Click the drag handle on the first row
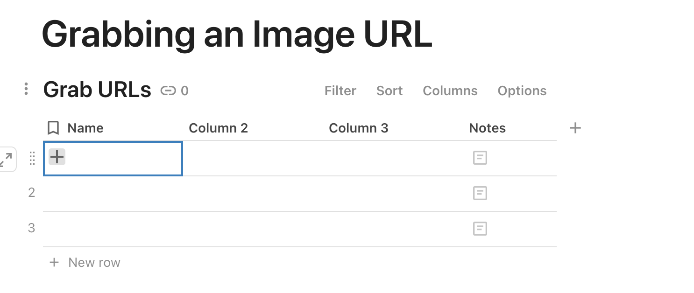 [32, 158]
